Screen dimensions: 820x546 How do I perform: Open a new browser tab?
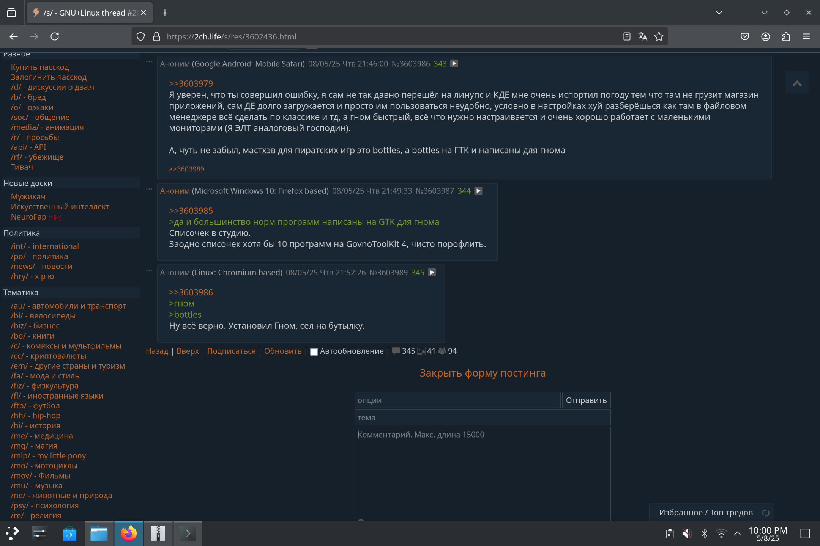coord(165,13)
